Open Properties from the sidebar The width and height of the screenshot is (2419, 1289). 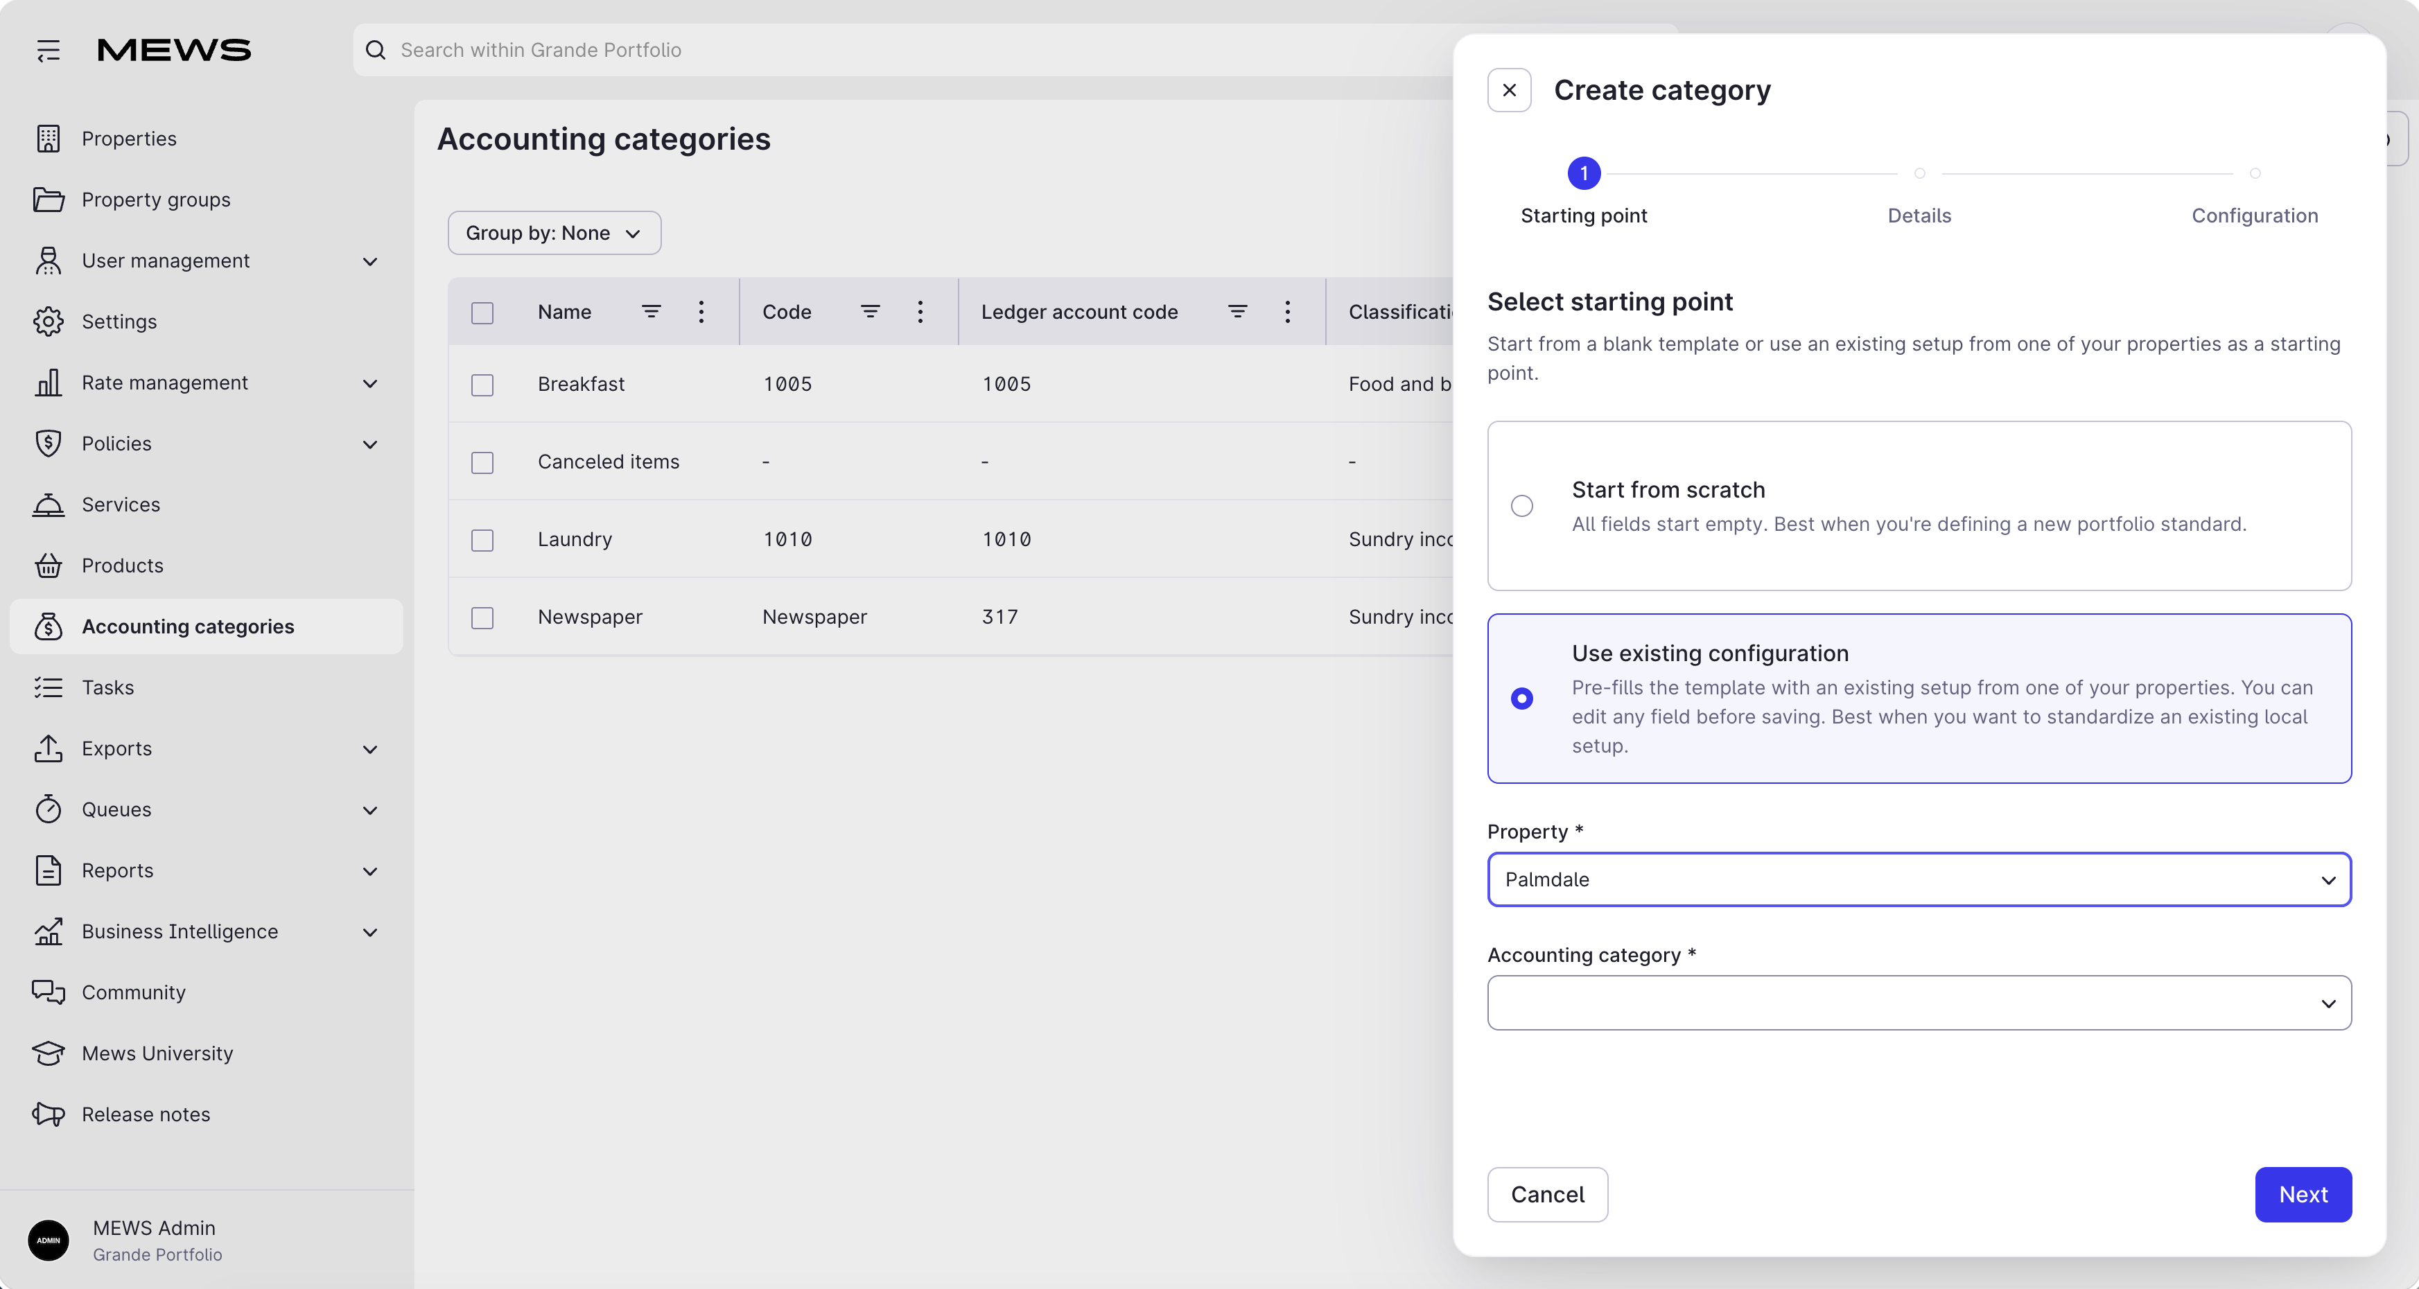click(x=207, y=139)
